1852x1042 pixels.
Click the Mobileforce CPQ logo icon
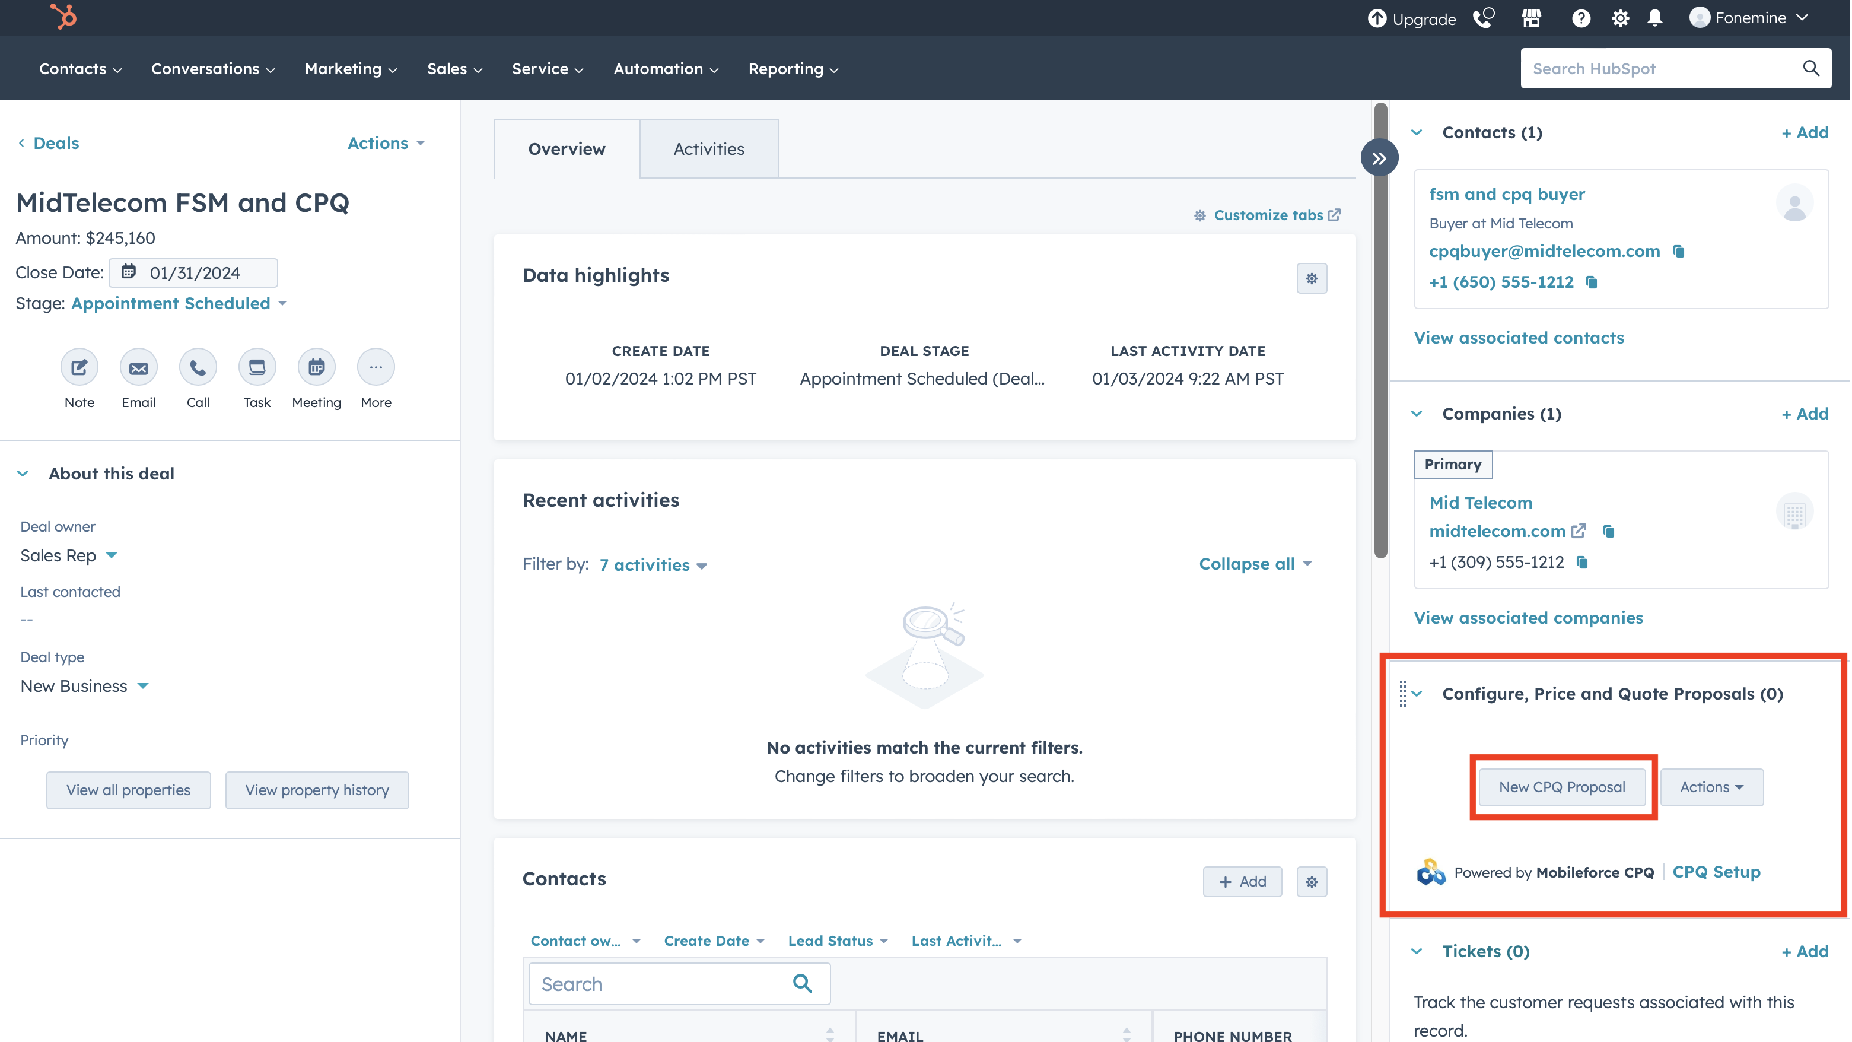click(x=1430, y=872)
